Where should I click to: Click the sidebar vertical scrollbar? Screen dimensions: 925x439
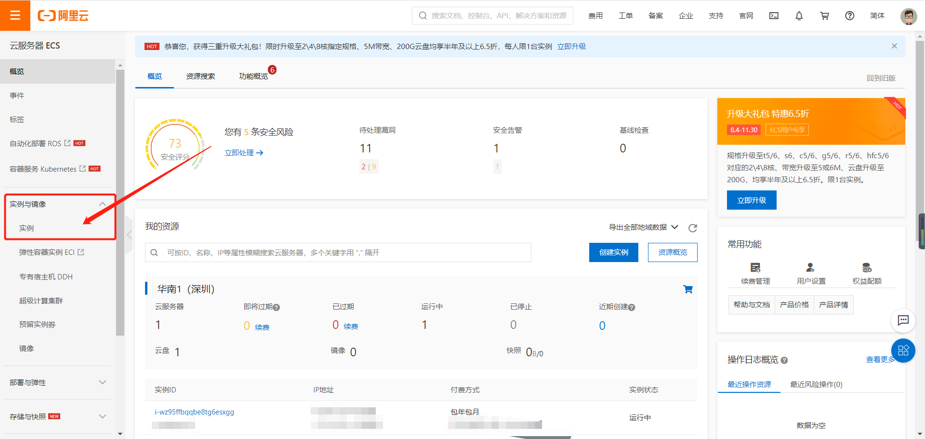(x=120, y=202)
